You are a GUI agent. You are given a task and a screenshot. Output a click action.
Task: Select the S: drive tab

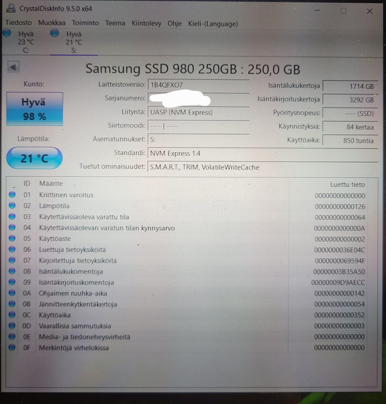point(74,42)
